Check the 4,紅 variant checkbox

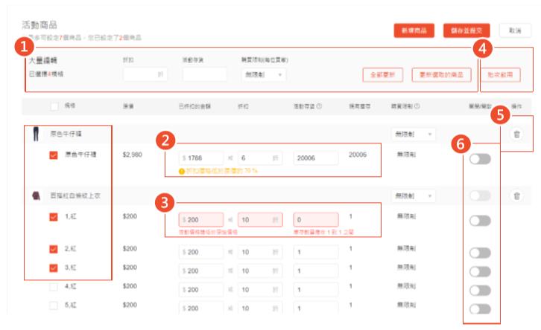tap(54, 286)
